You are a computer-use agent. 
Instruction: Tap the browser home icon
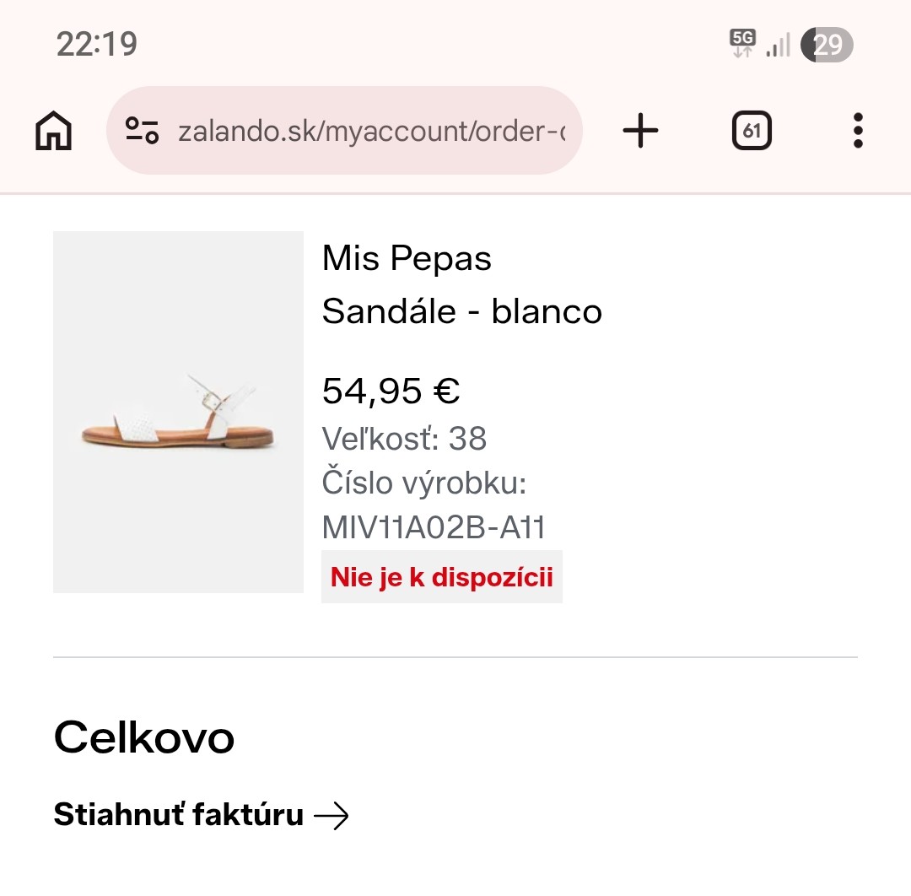(54, 132)
